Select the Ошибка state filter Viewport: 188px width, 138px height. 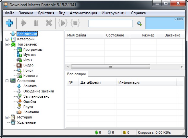pos(30,102)
